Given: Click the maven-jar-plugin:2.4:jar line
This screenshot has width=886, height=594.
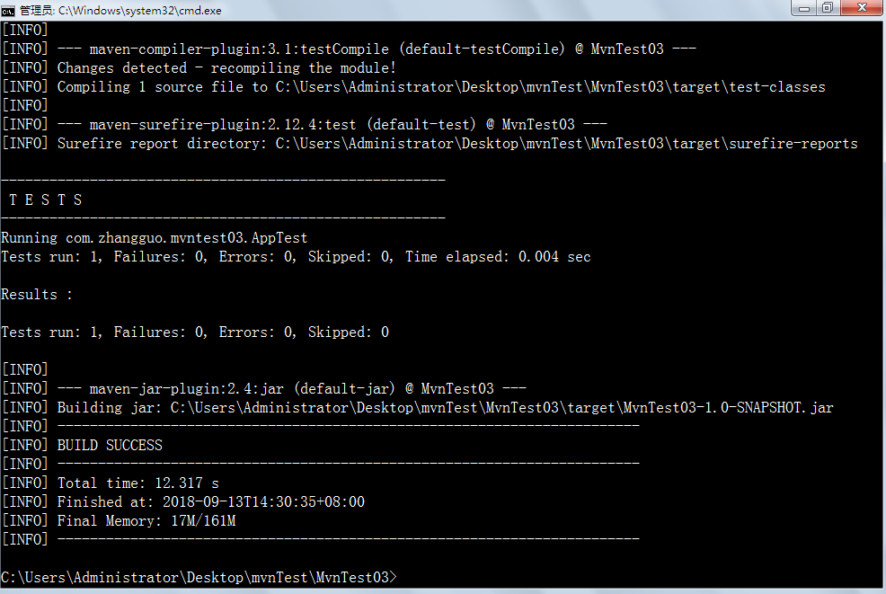Looking at the screenshot, I should click(x=291, y=389).
